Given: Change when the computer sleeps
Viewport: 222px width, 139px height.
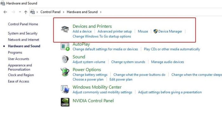Looking at the screenshot, I should 197,75.
